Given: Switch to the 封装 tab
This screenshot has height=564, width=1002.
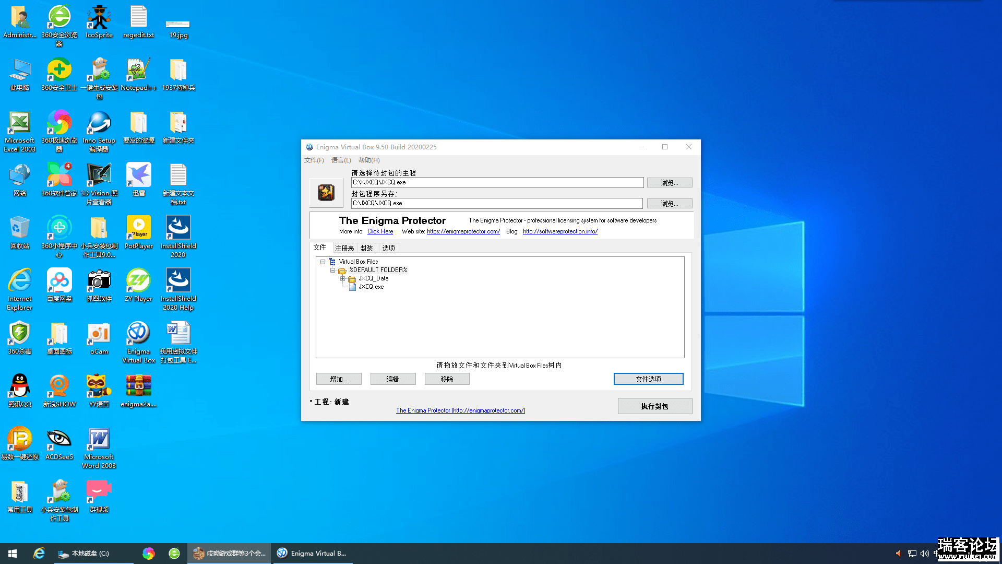Looking at the screenshot, I should [x=367, y=248].
